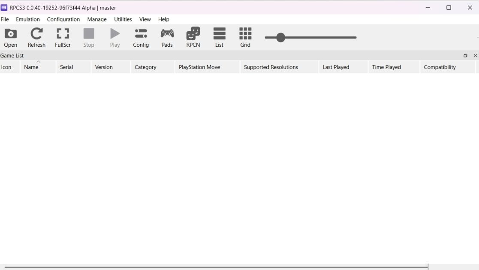479x270 pixels.
Task: Close the RPCS3 window
Action: 470,8
